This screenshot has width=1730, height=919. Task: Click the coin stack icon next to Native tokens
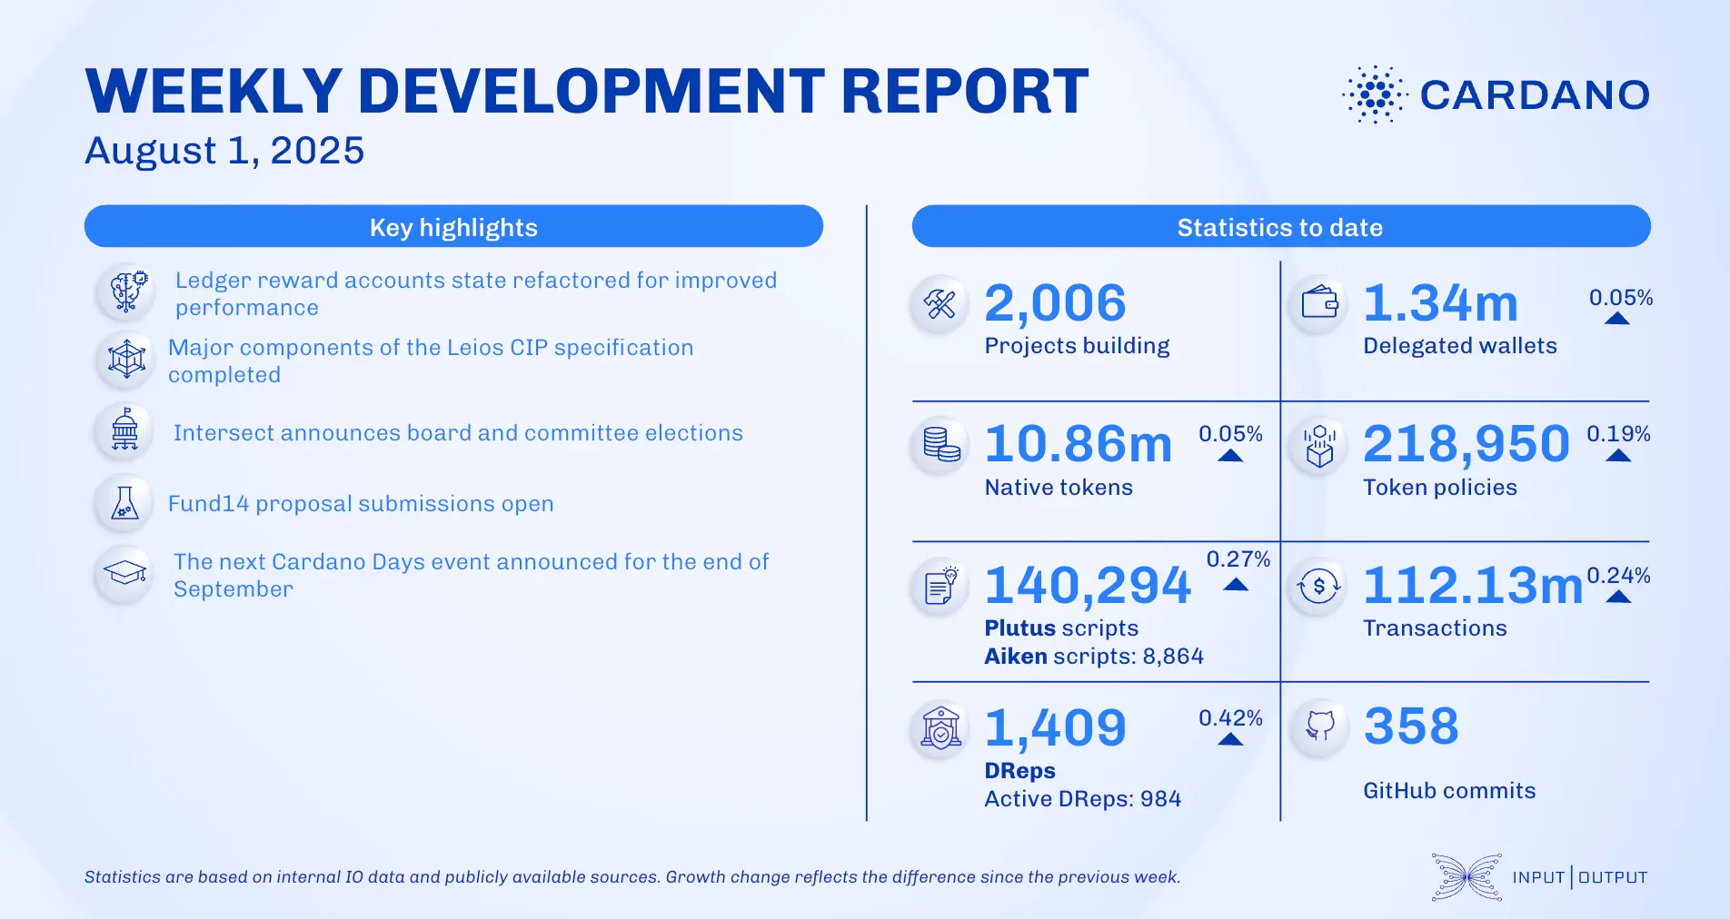click(x=940, y=446)
